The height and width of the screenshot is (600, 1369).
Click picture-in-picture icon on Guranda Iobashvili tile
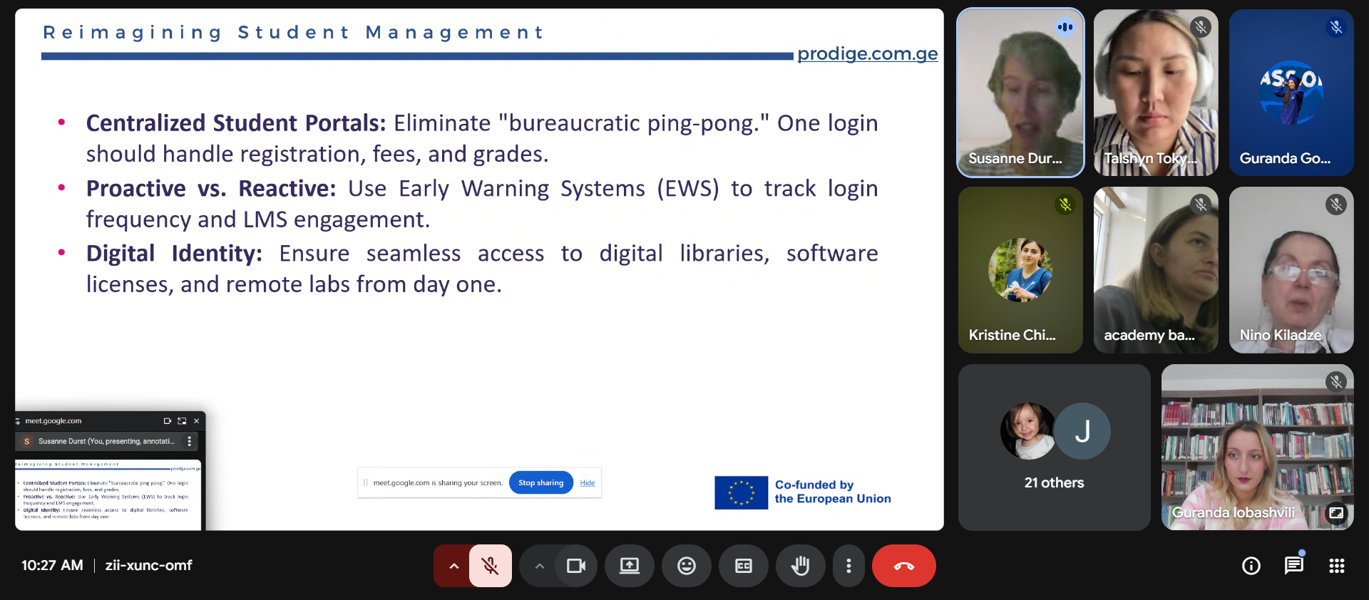click(x=1336, y=512)
